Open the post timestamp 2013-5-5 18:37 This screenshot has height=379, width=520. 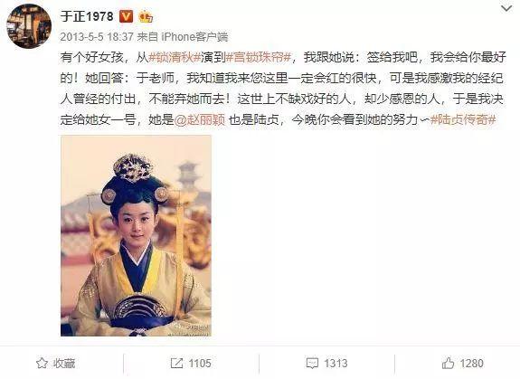coord(97,36)
